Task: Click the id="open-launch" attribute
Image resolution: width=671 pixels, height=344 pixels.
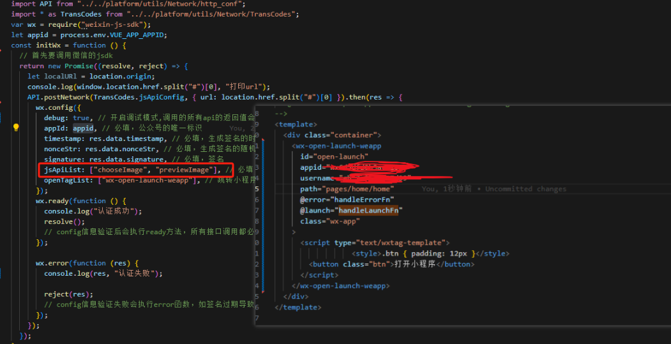Action: [334, 156]
